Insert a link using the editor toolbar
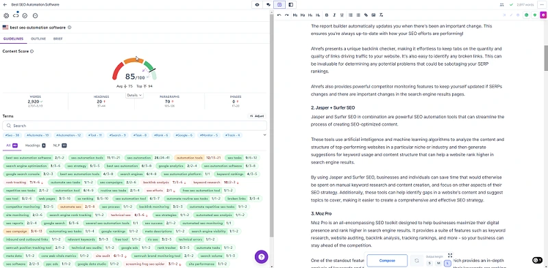The width and height of the screenshot is (548, 268). tap(366, 15)
